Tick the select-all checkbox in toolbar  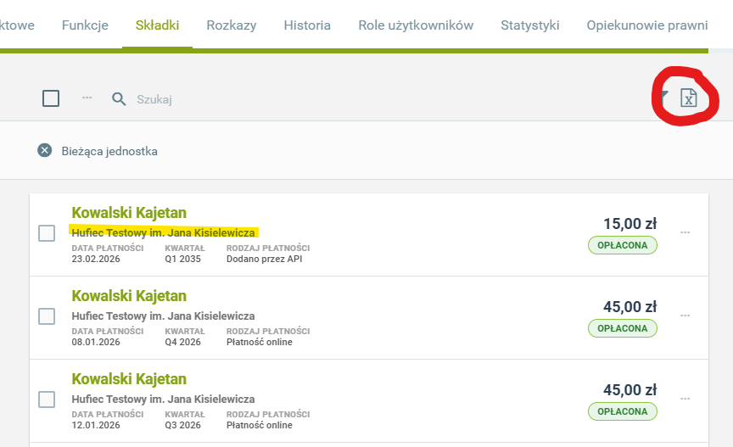pyautogui.click(x=51, y=98)
